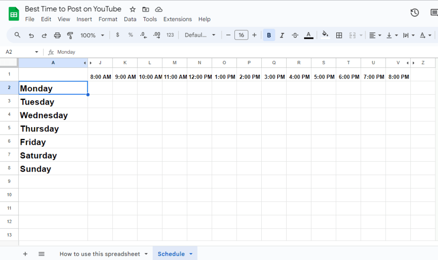Toggle bold formatting off for Monday
The image size is (438, 260).
click(x=269, y=35)
